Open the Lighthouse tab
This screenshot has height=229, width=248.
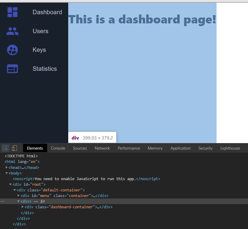point(230,148)
